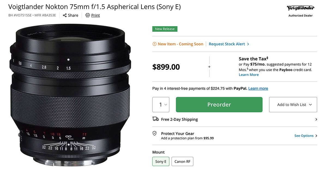Click the green Preorder button
Image resolution: width=327 pixels, height=171 pixels.
click(x=219, y=104)
